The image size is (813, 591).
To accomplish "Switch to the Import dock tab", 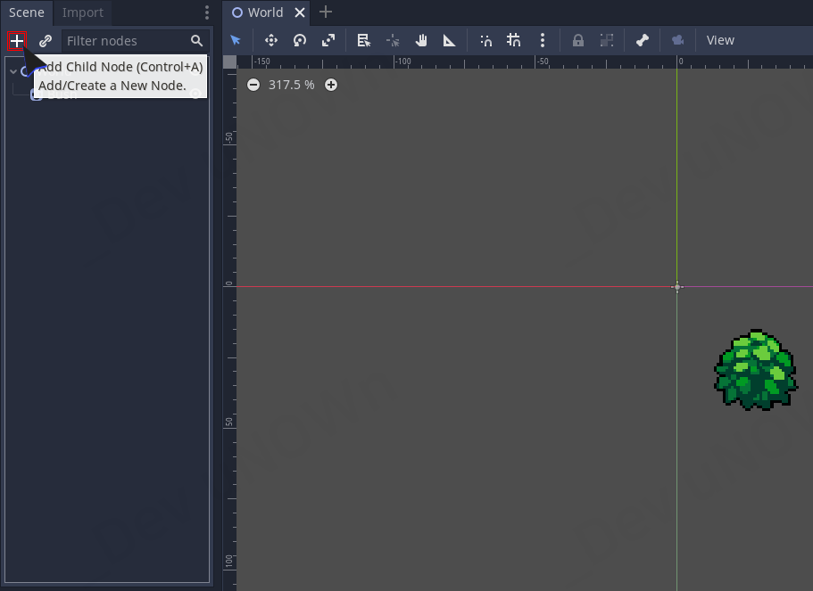I will tap(82, 12).
